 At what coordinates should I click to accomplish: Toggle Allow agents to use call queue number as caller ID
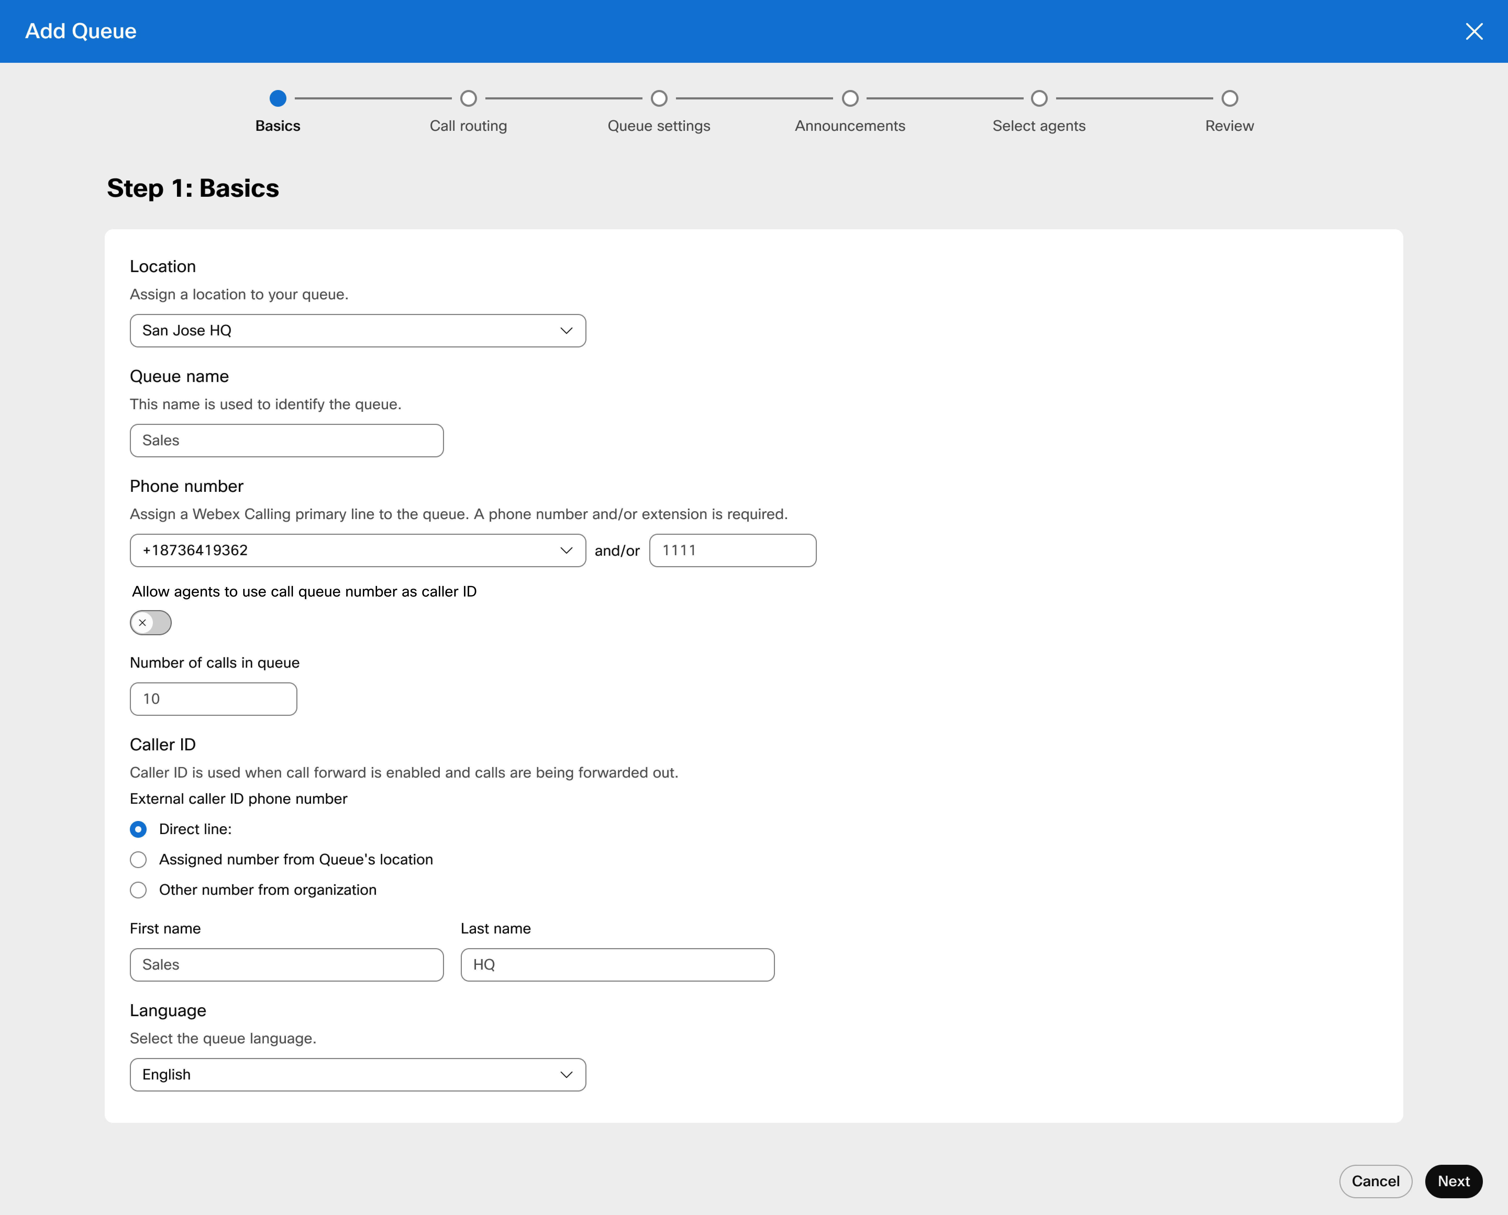click(x=151, y=622)
